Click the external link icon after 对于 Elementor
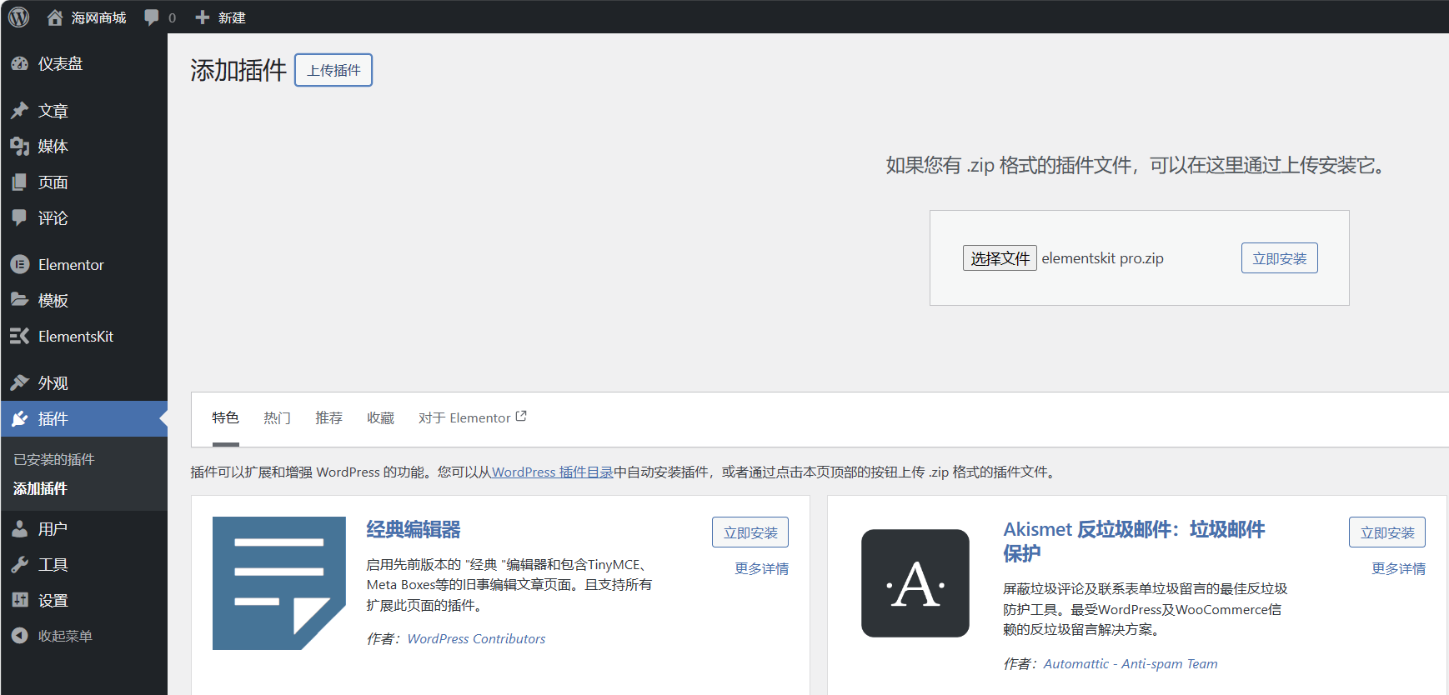This screenshot has width=1449, height=695. 521,416
